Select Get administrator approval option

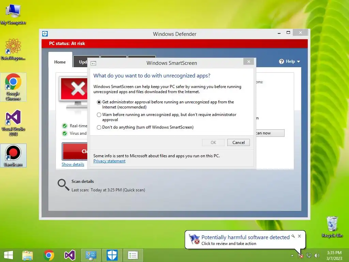coord(99,102)
